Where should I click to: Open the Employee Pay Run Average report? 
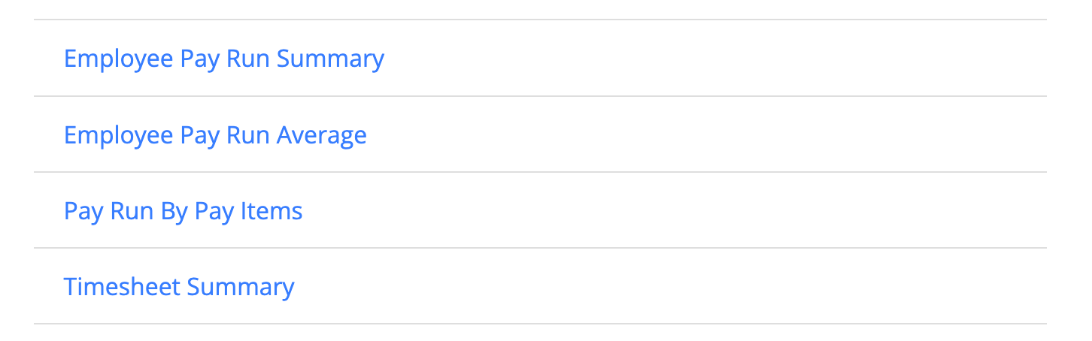click(215, 135)
